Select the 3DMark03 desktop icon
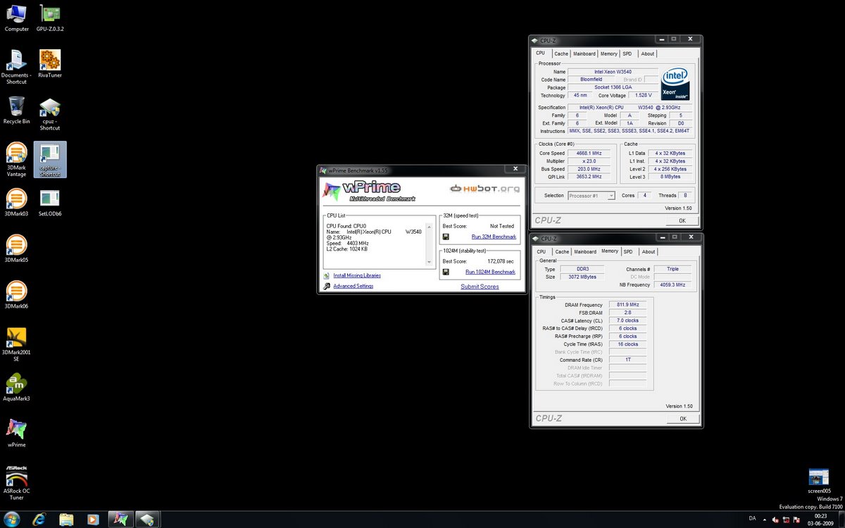This screenshot has width=845, height=528. tap(16, 203)
